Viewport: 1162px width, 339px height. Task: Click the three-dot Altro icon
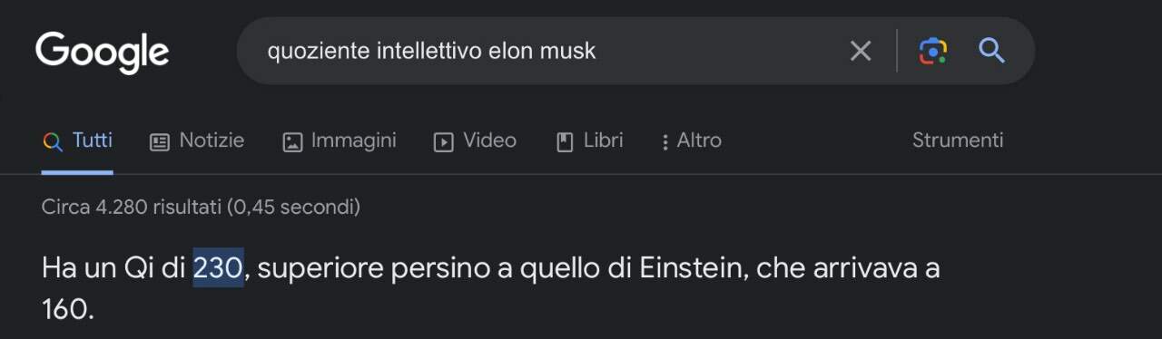tap(665, 142)
